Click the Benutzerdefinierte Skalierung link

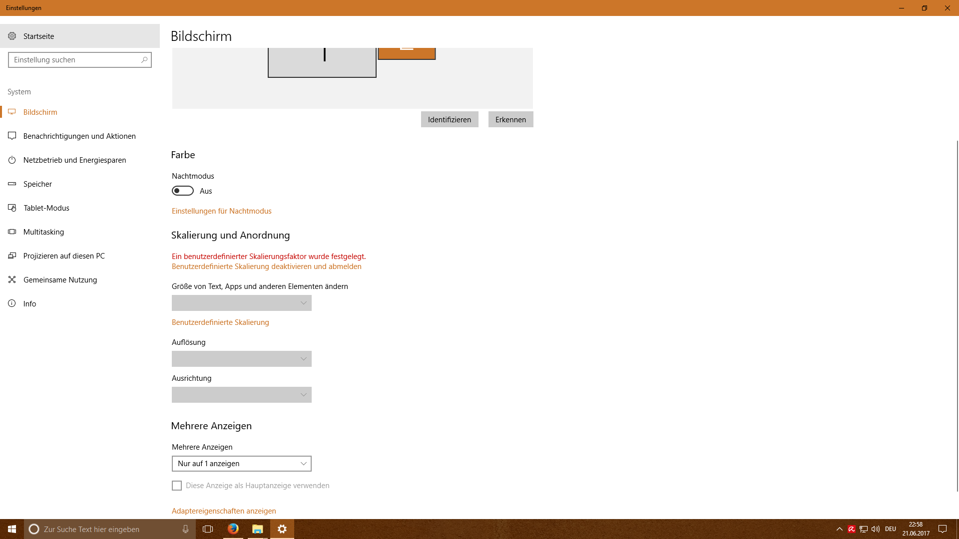click(220, 322)
